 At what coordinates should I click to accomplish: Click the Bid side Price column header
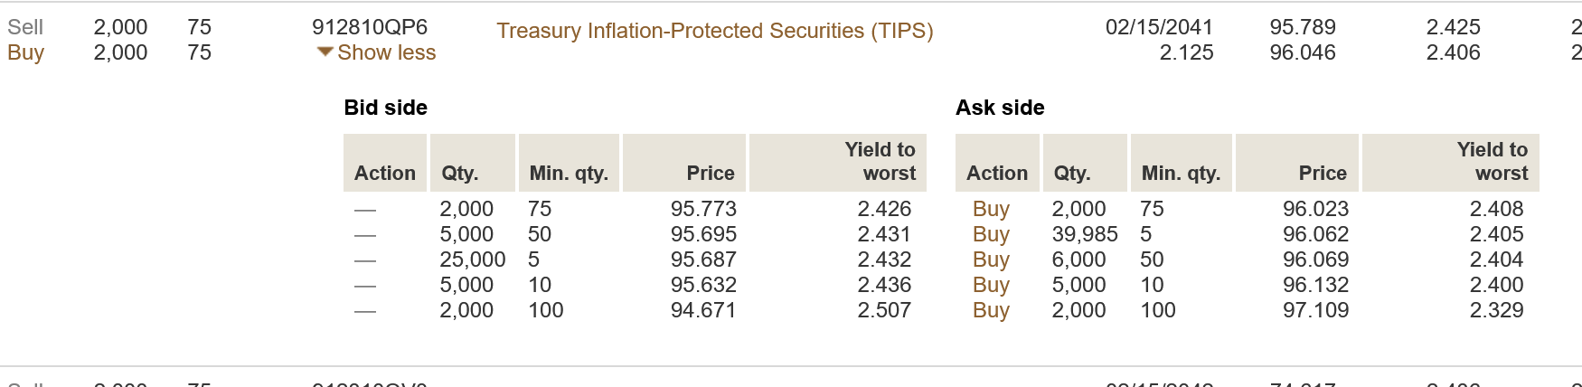[710, 173]
